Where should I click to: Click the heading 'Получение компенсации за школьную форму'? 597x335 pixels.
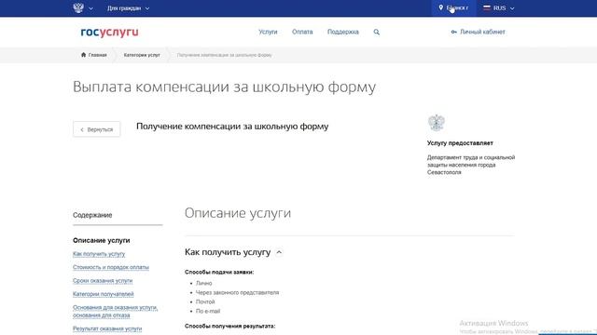232,127
